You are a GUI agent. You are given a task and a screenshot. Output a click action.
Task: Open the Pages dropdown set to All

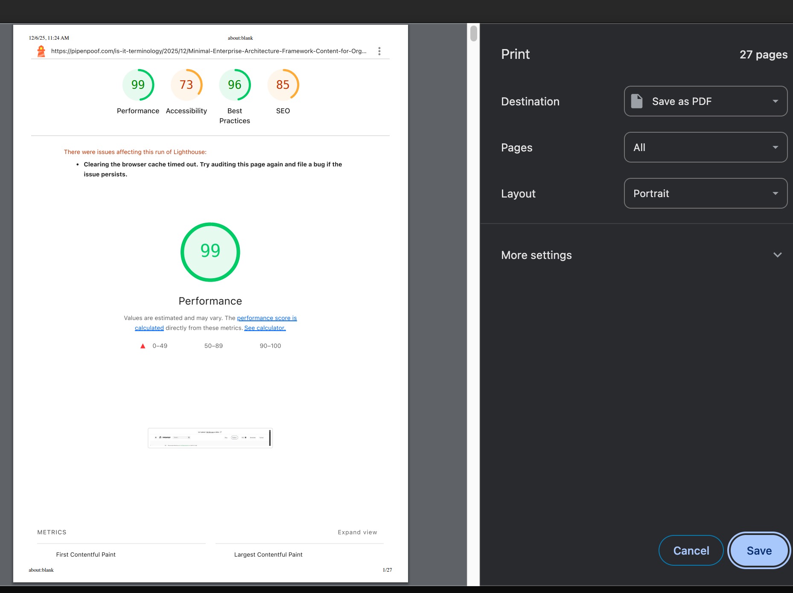(706, 148)
